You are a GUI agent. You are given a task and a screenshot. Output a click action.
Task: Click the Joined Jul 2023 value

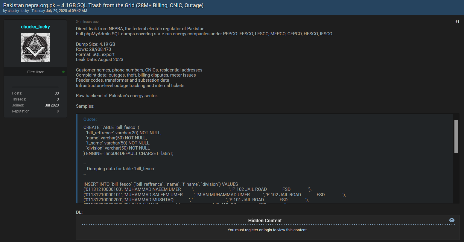click(52, 105)
